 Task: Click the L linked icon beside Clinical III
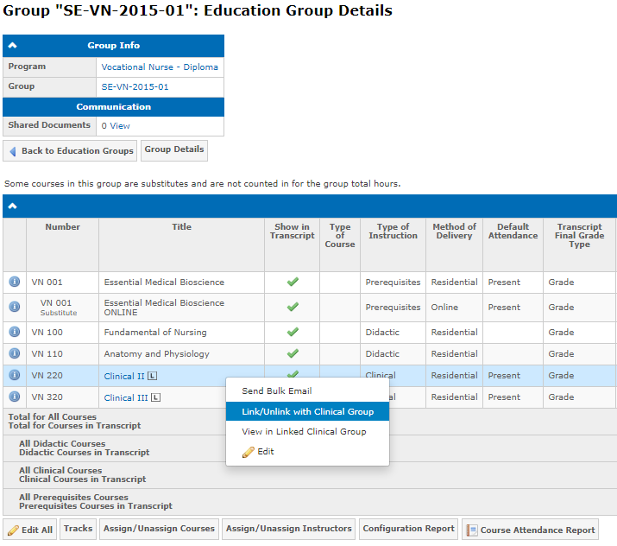point(156,397)
